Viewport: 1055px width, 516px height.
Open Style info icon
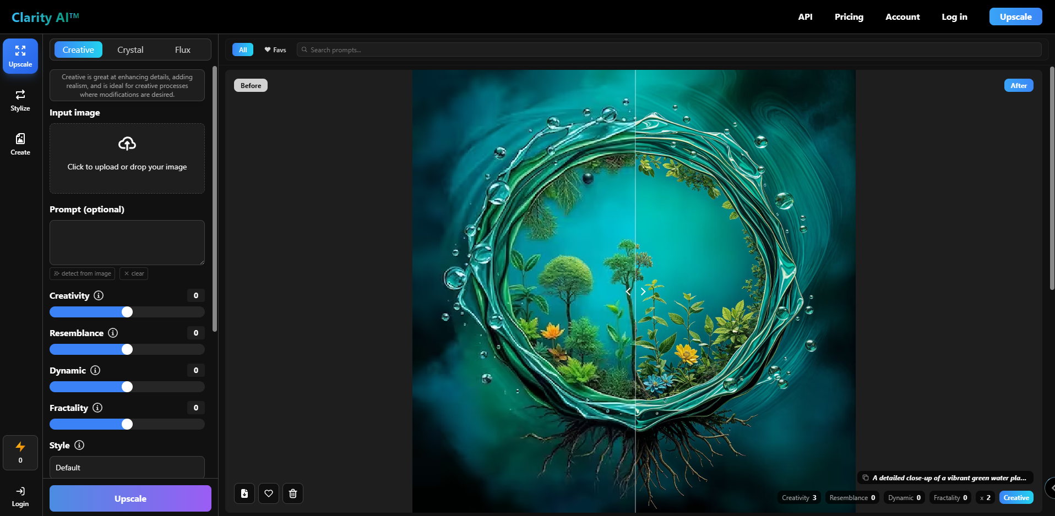tap(79, 445)
